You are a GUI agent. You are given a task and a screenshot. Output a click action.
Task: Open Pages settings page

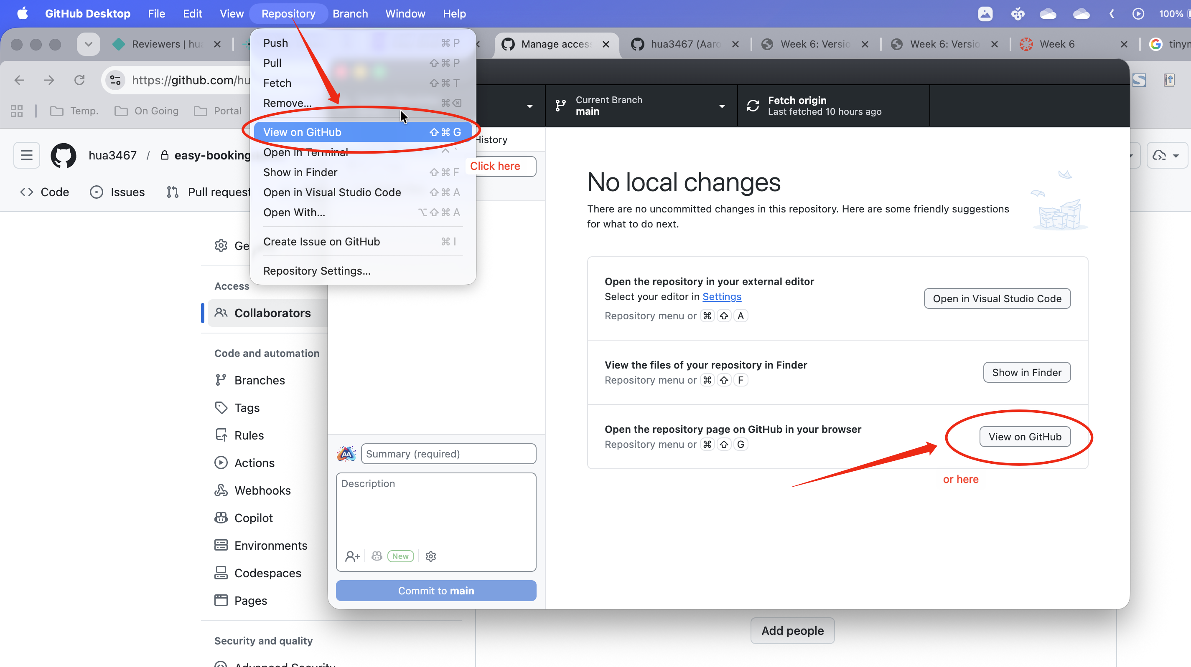[241, 601]
